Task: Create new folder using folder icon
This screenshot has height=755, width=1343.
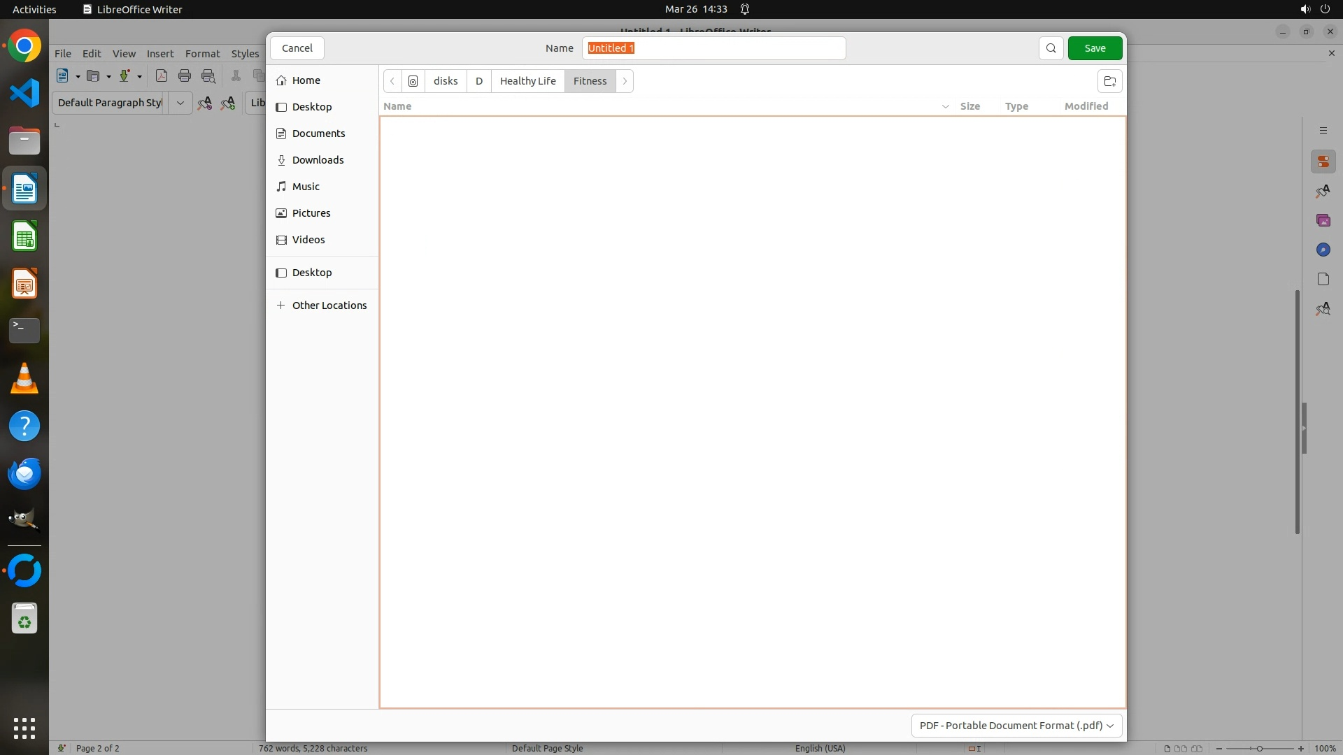Action: pos(1109,81)
